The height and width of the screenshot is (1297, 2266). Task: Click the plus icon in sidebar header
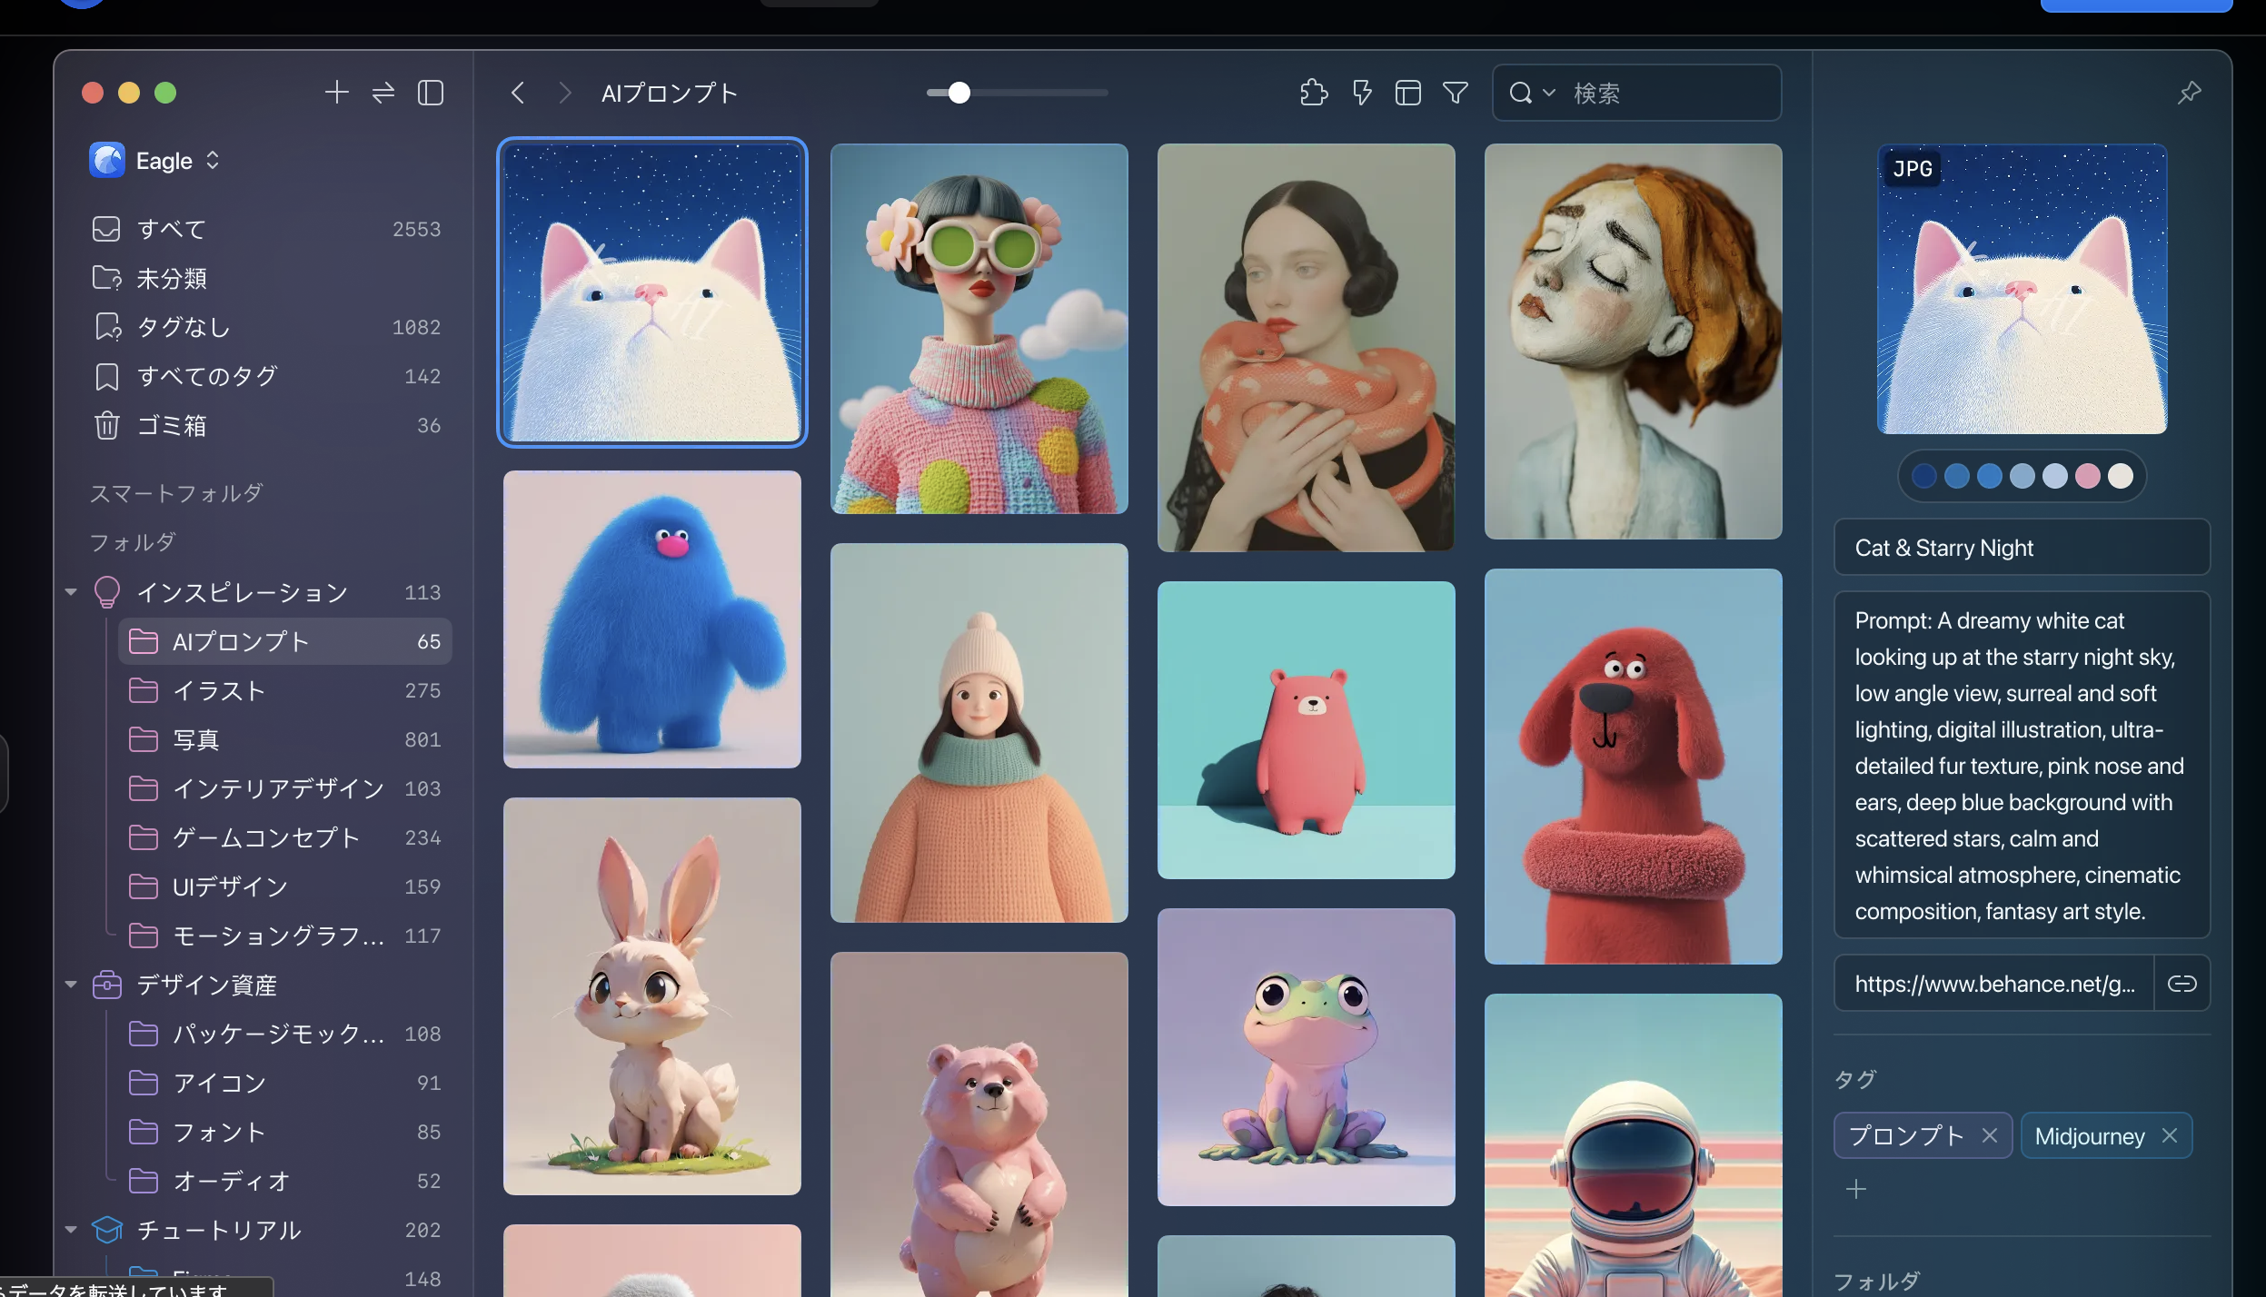point(336,93)
